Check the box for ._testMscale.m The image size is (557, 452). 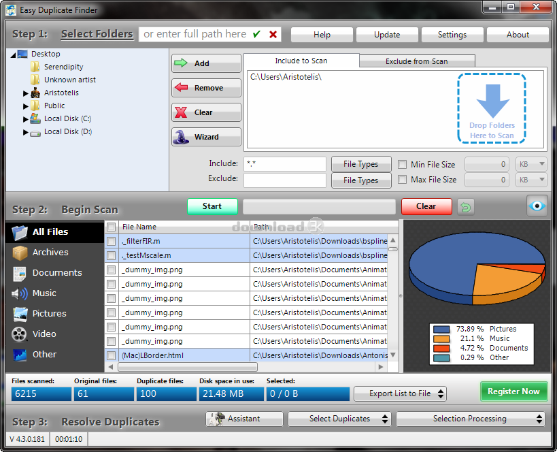[111, 255]
